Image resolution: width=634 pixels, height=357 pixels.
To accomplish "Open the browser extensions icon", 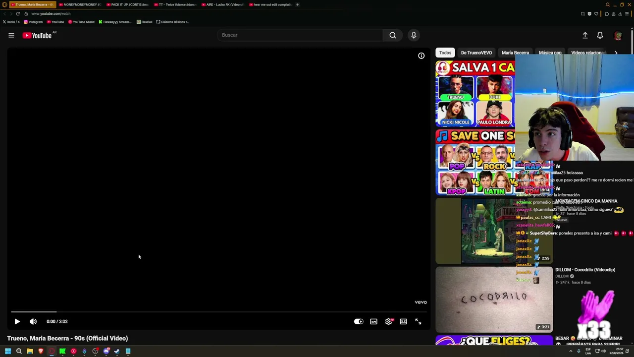I will pos(607,14).
